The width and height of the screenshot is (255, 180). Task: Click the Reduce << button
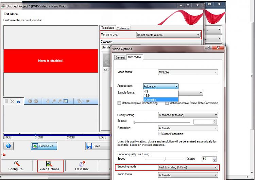click(44, 146)
